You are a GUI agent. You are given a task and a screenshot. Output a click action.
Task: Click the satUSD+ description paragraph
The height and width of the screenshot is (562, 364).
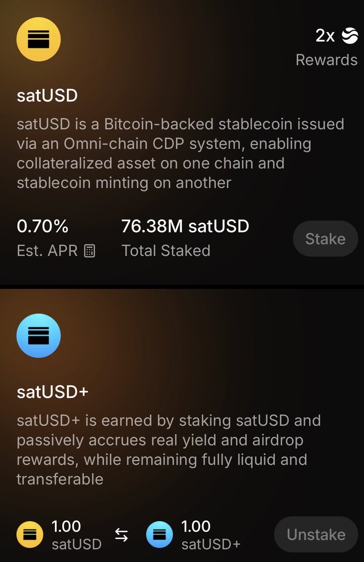[x=169, y=449]
